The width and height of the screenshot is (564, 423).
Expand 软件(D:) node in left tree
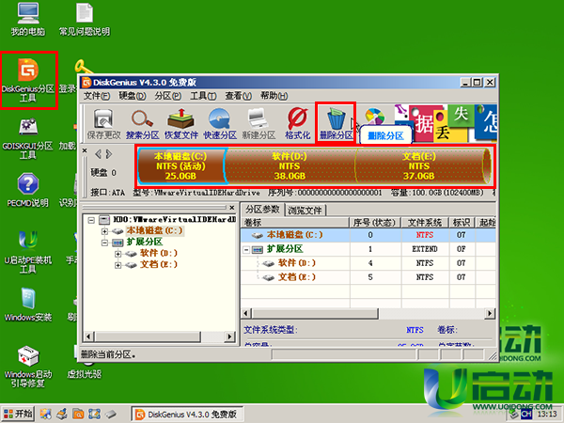coord(118,254)
